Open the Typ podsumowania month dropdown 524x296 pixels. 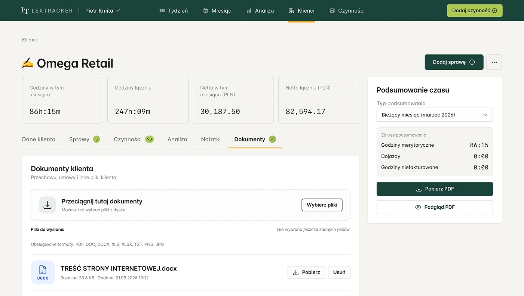coord(434,115)
